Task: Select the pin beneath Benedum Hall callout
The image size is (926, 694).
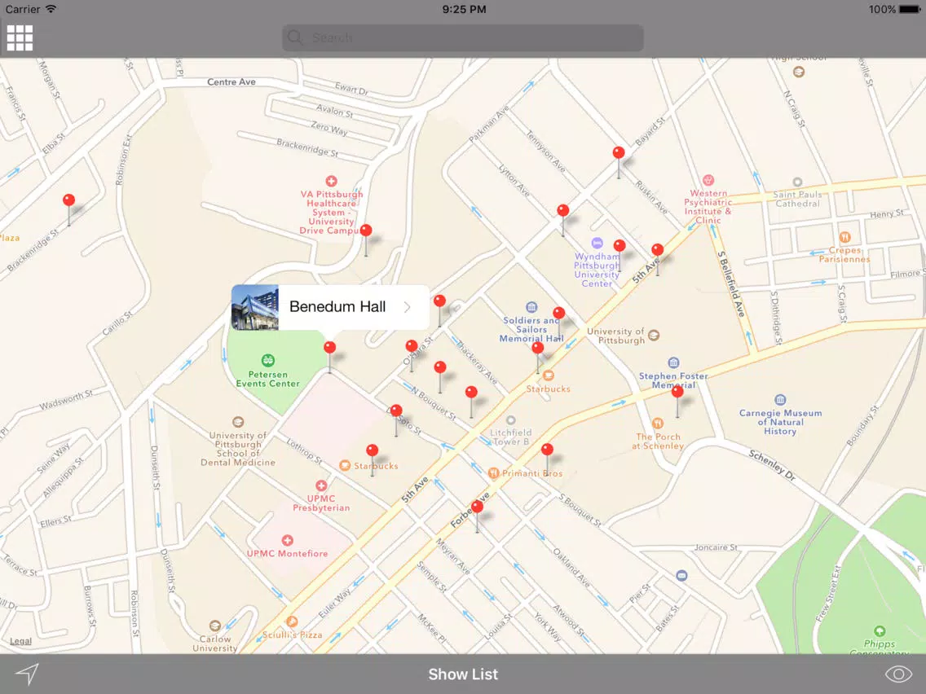Action: (329, 348)
